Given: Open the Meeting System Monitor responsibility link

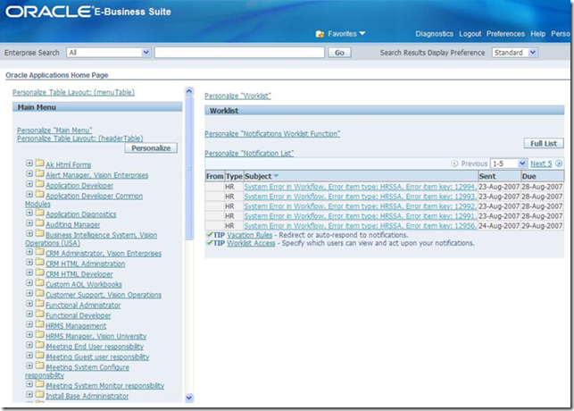Looking at the screenshot, I should [104, 385].
